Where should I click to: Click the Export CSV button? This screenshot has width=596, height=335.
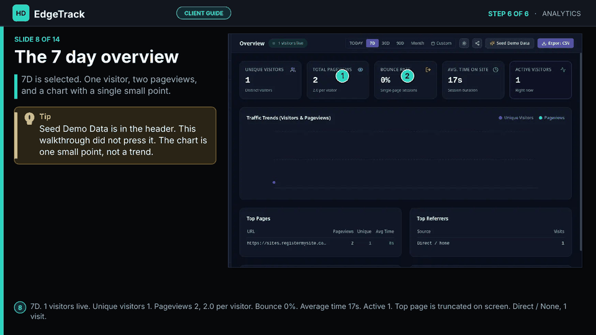[555, 43]
